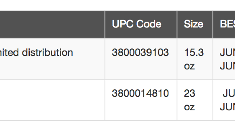Click the partially visible BES column header

coord(227,24)
